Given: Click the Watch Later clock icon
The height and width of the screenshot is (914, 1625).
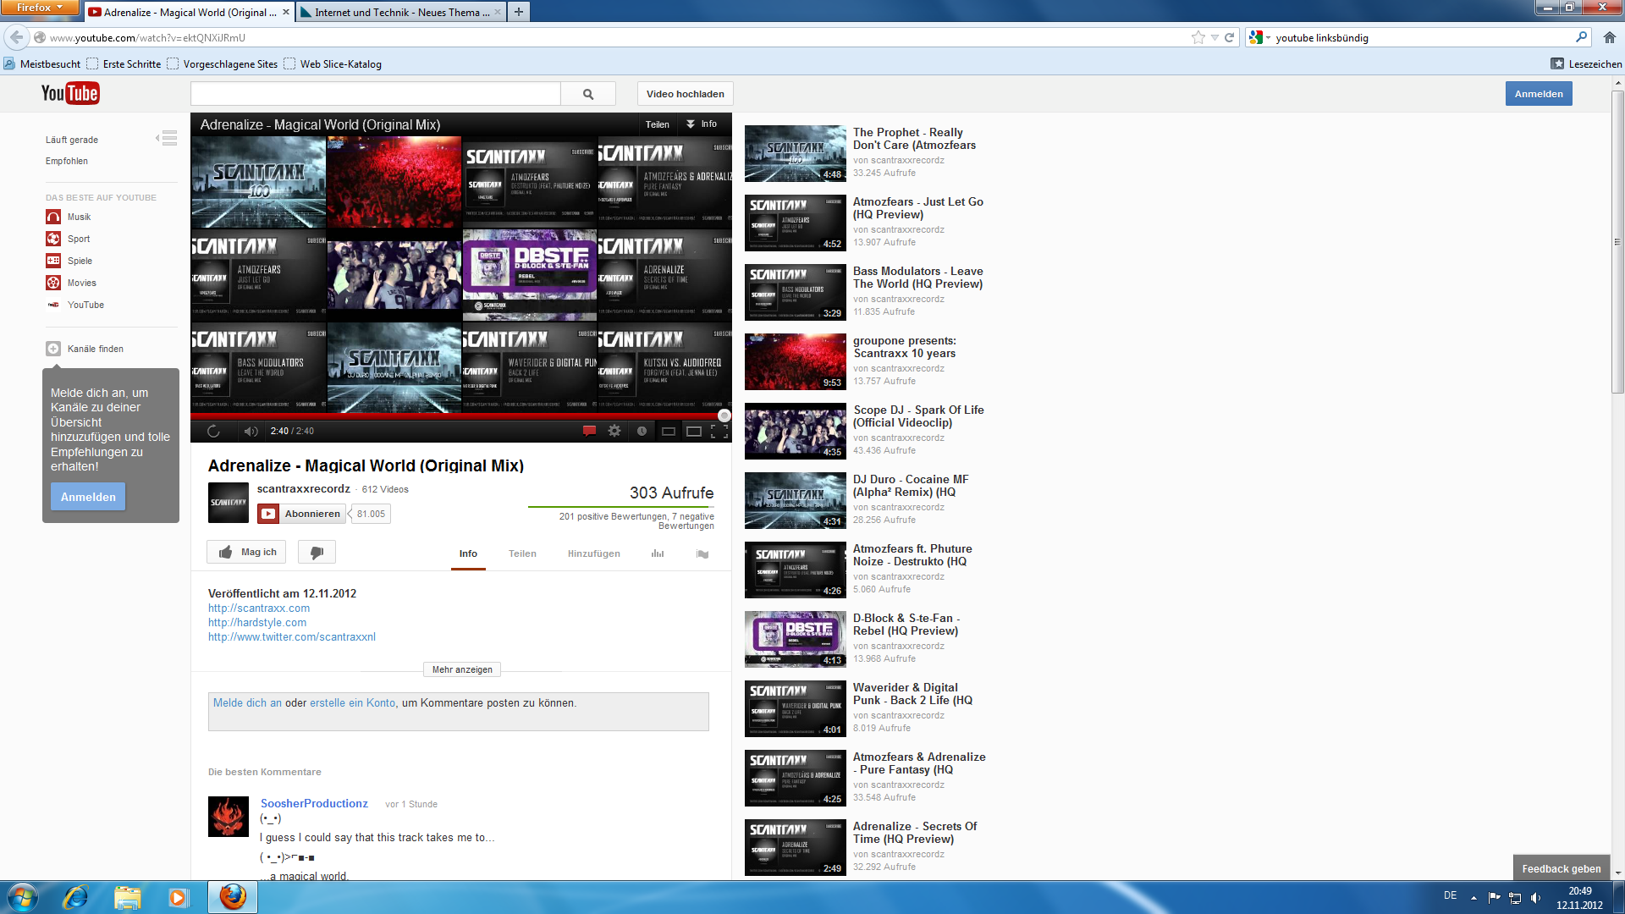Looking at the screenshot, I should tap(642, 432).
